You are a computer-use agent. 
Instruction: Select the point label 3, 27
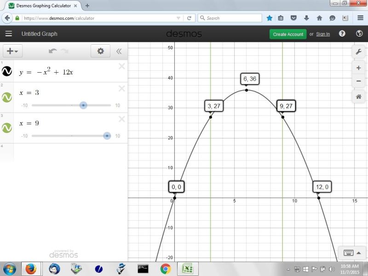(214, 106)
